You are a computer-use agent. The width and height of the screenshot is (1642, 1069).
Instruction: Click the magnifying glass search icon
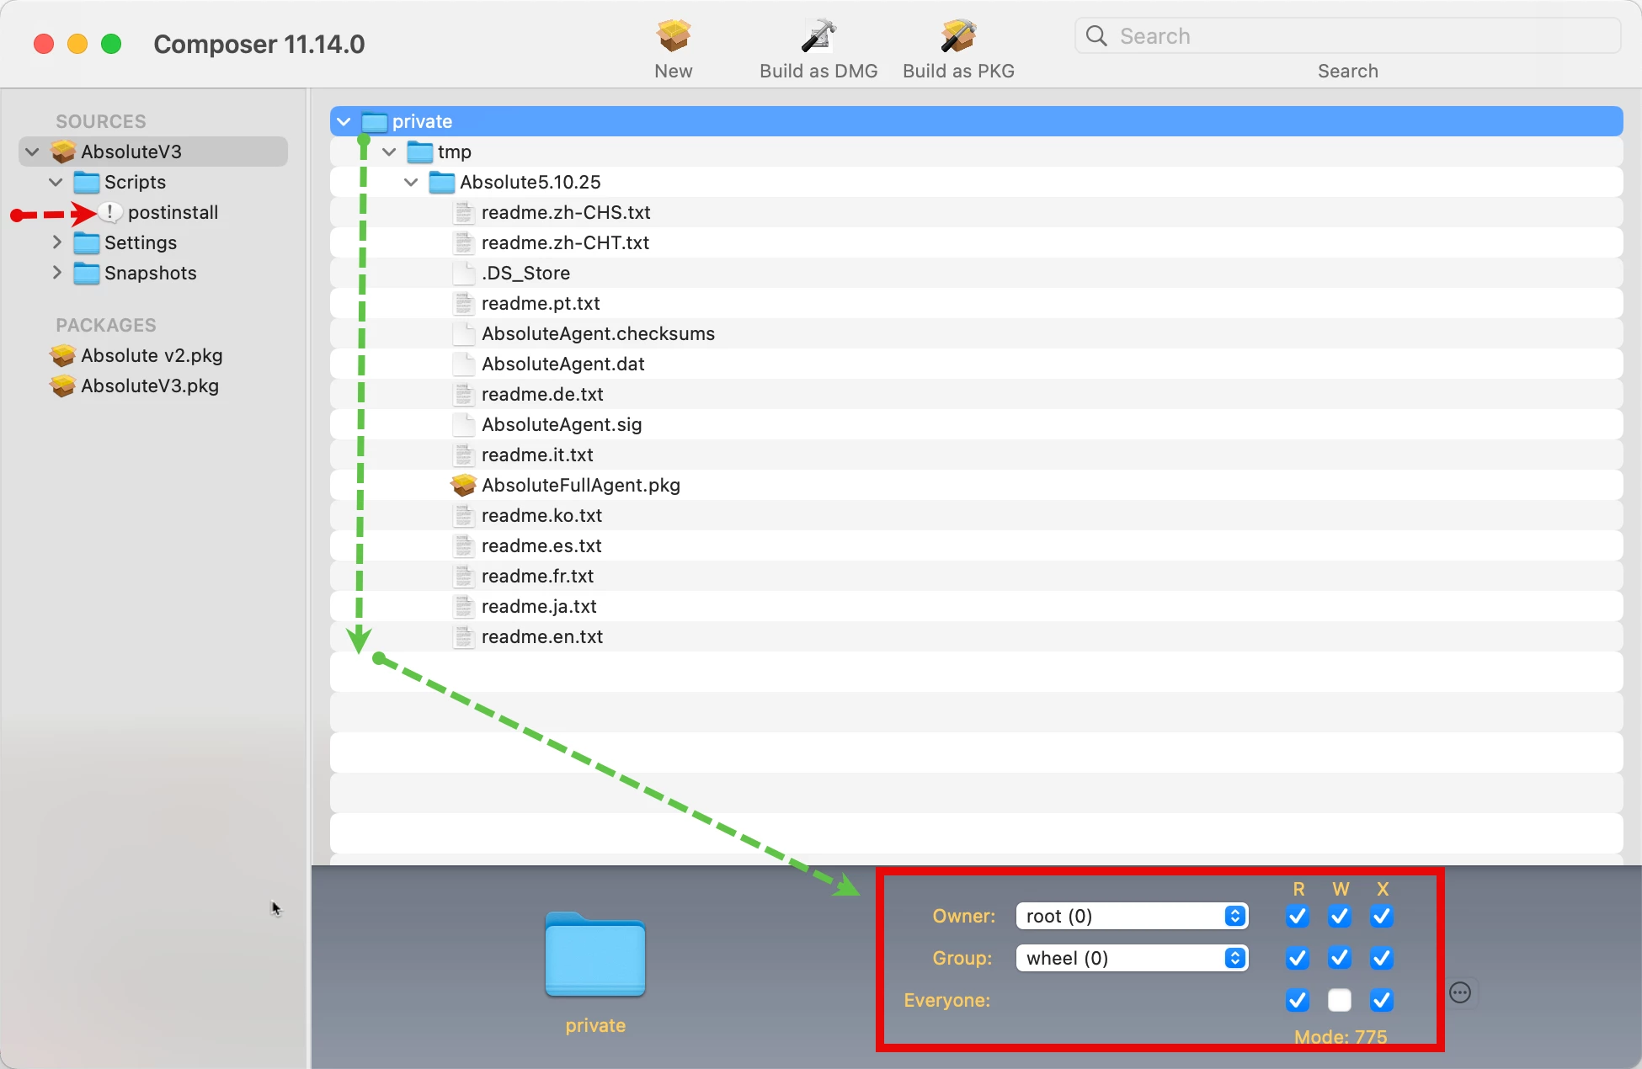1096,35
